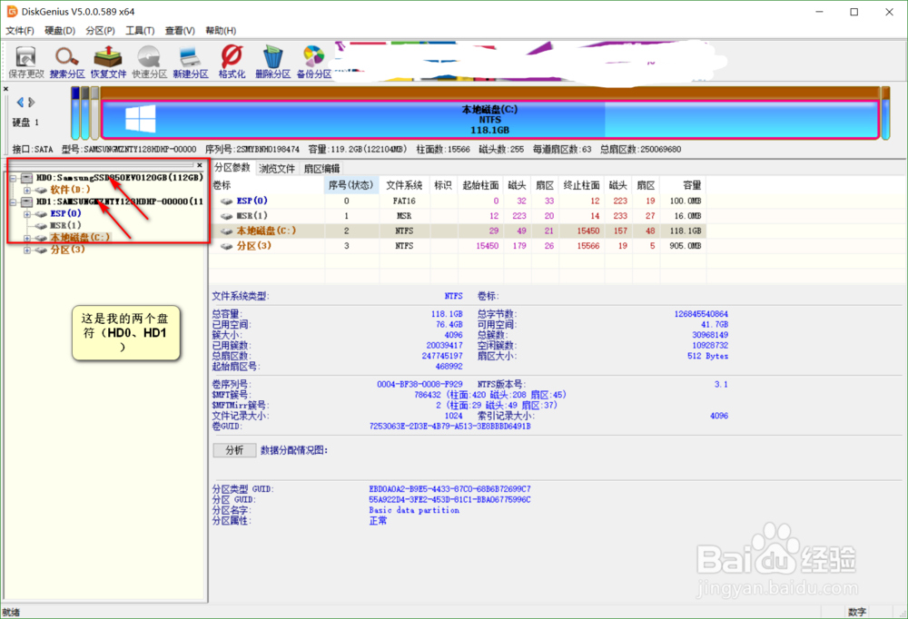908x619 pixels.
Task: Click the 终止柱面 column header
Action: point(581,185)
